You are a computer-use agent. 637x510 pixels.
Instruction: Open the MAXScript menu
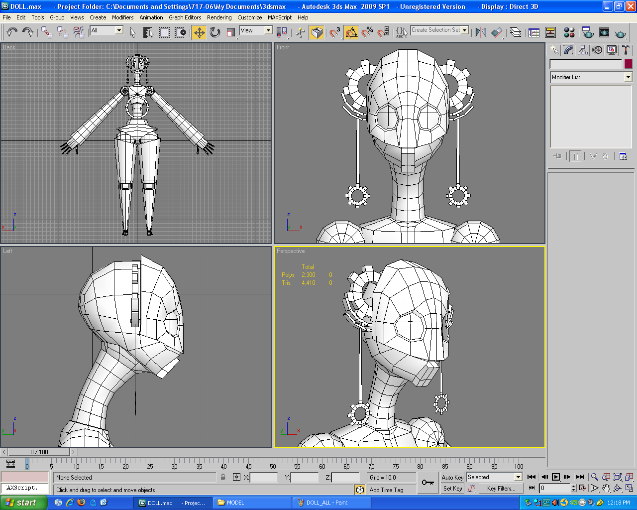coord(280,17)
